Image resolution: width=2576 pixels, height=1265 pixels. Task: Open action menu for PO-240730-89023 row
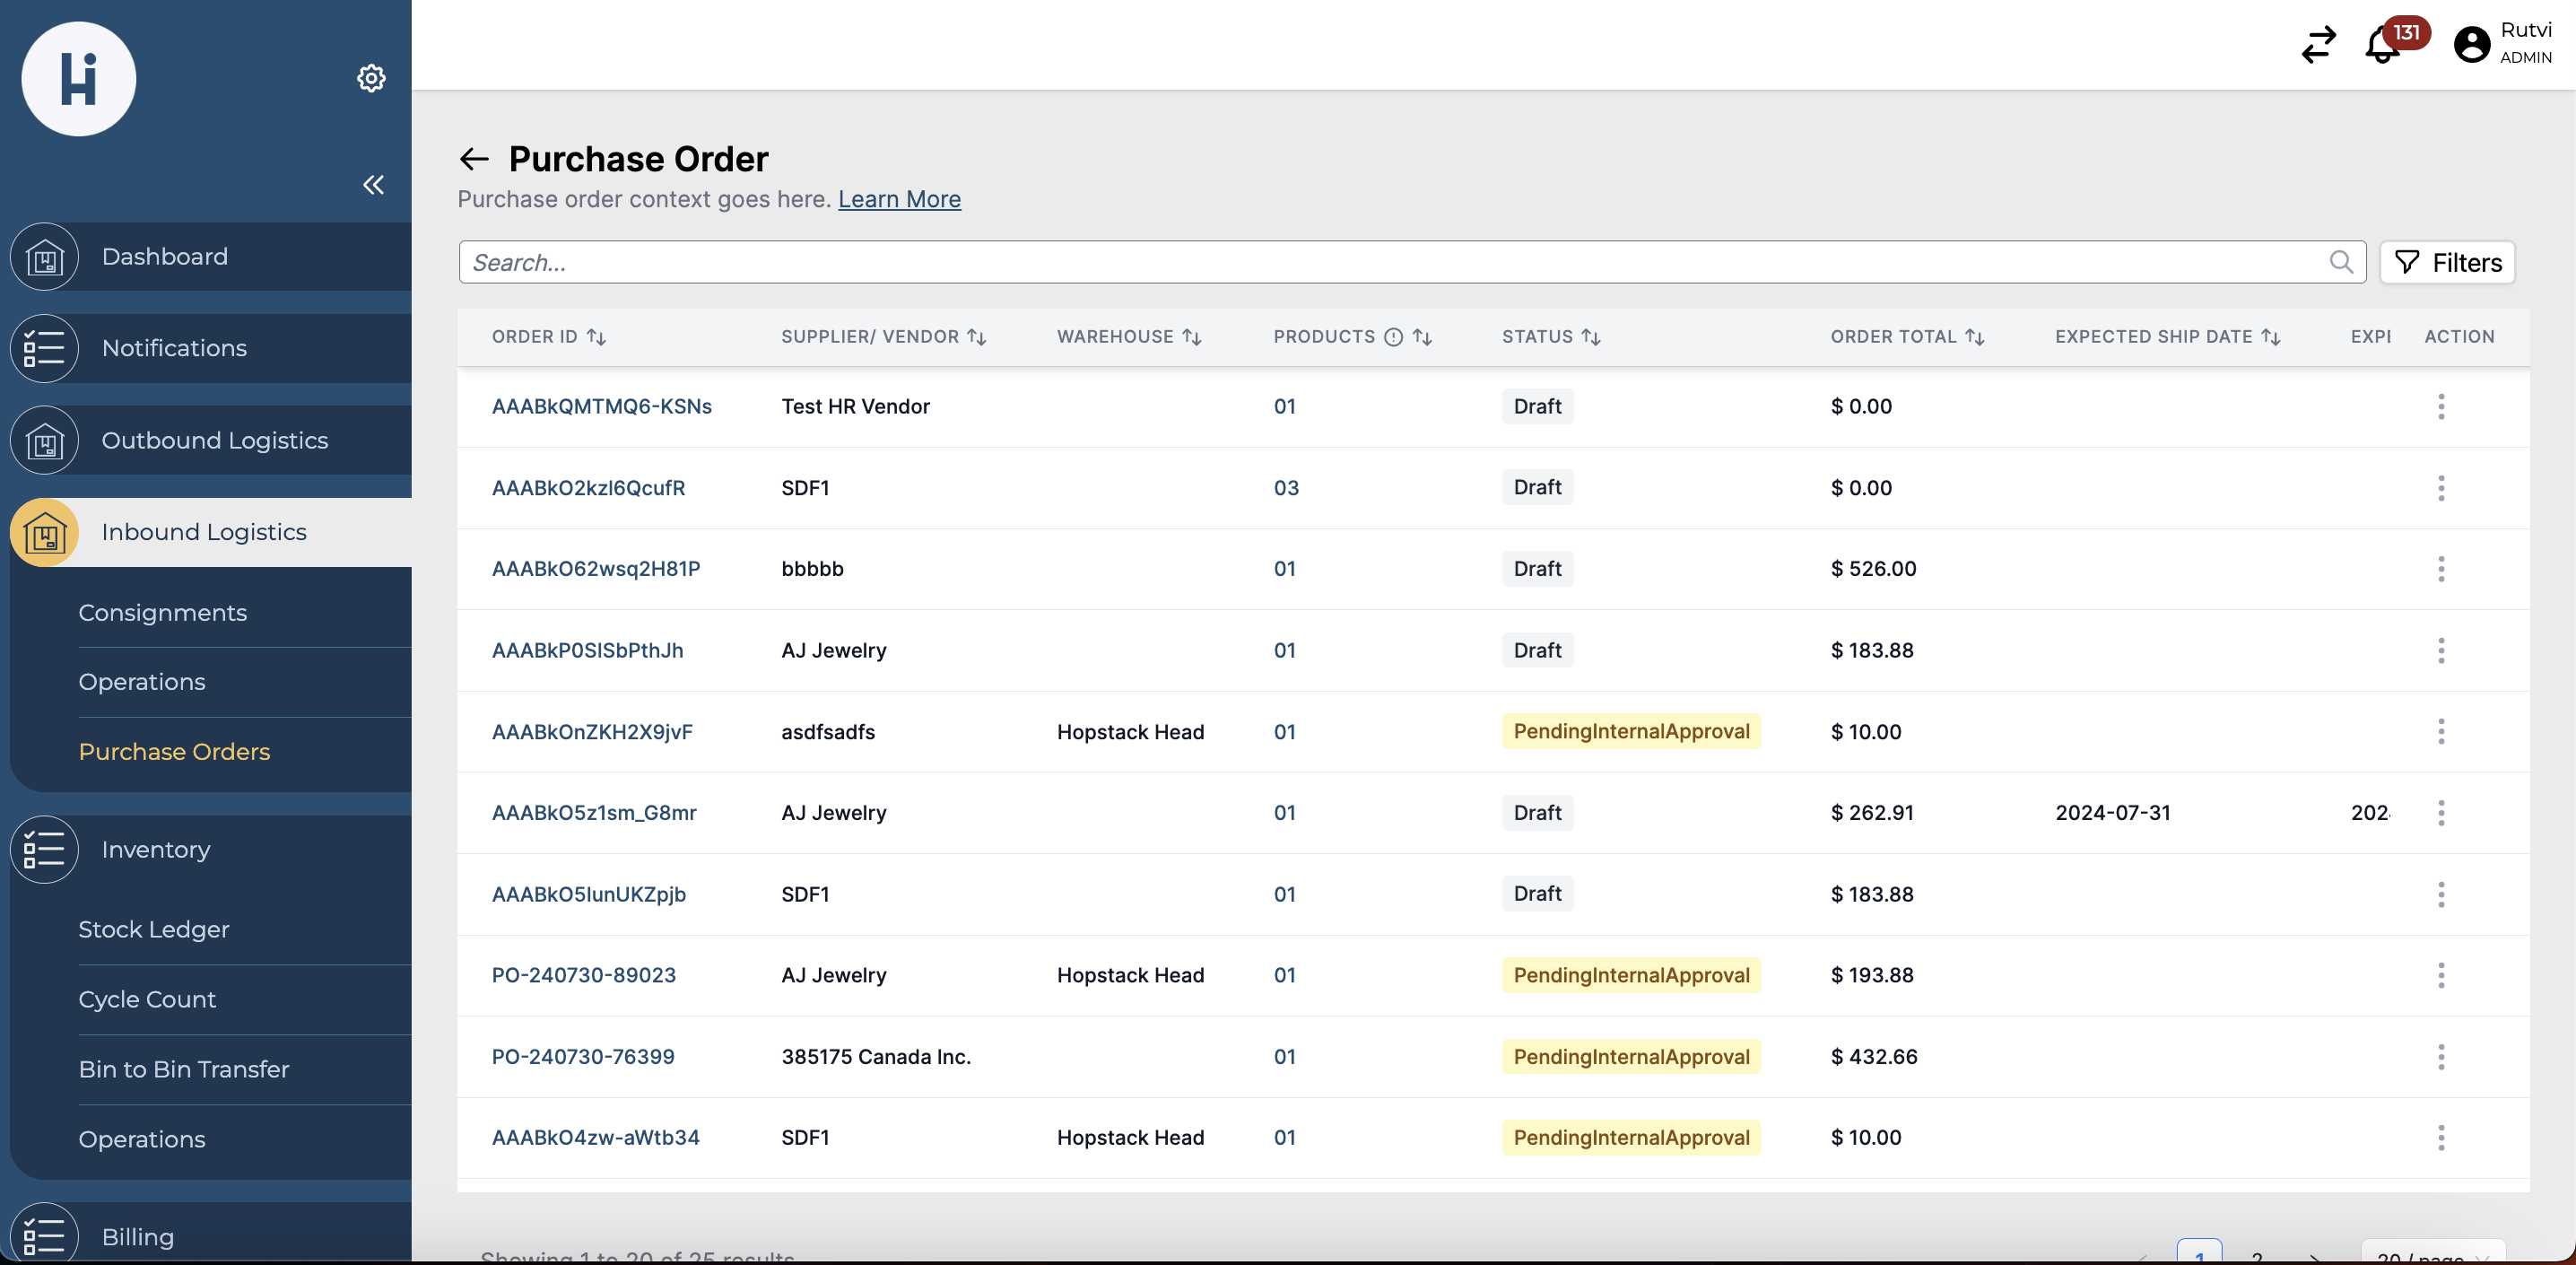click(2441, 975)
